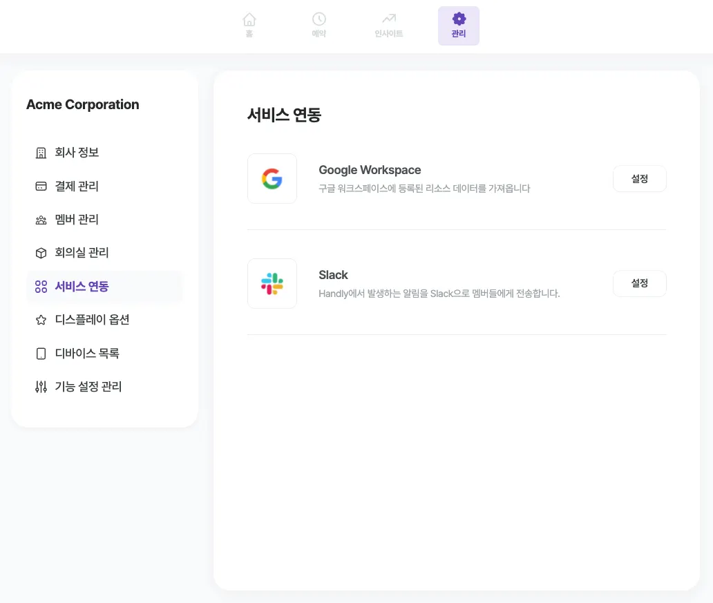Open 설정 for Slack integration
The image size is (713, 603).
[x=639, y=283]
